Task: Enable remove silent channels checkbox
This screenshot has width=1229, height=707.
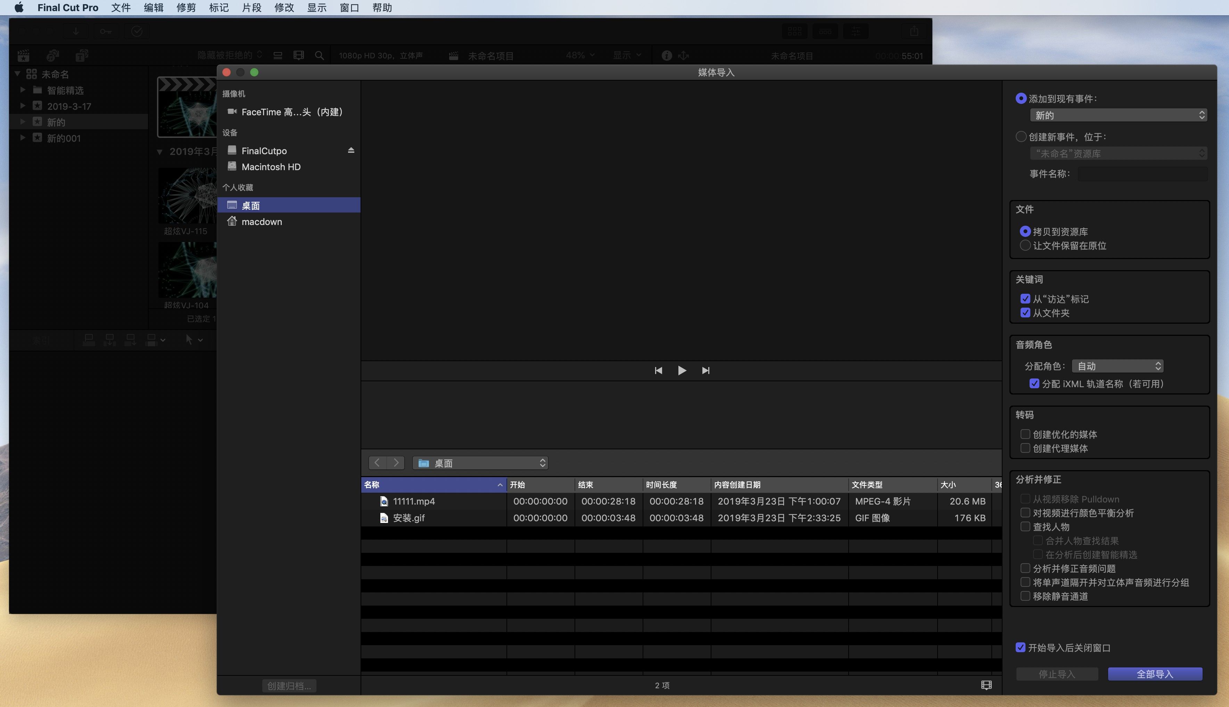Action: tap(1025, 596)
